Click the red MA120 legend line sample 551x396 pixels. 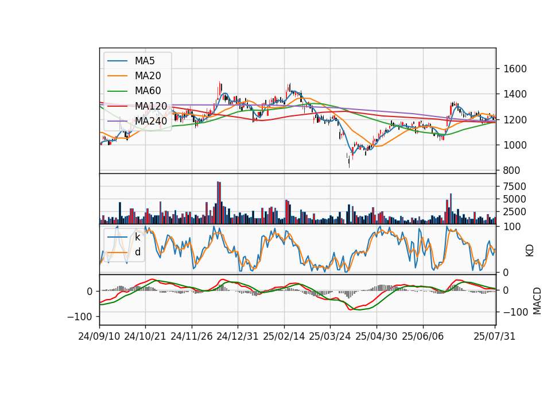click(117, 106)
